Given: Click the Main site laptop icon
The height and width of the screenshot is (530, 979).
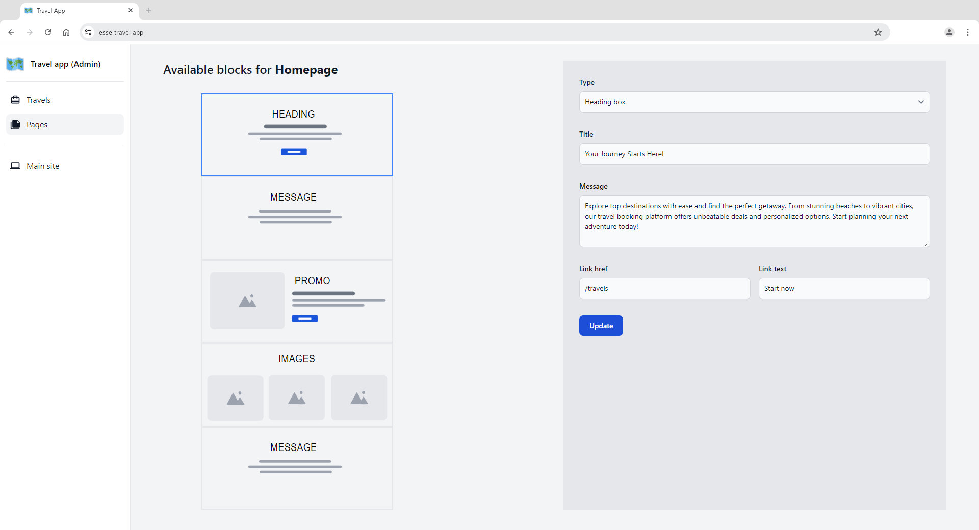Looking at the screenshot, I should point(15,166).
